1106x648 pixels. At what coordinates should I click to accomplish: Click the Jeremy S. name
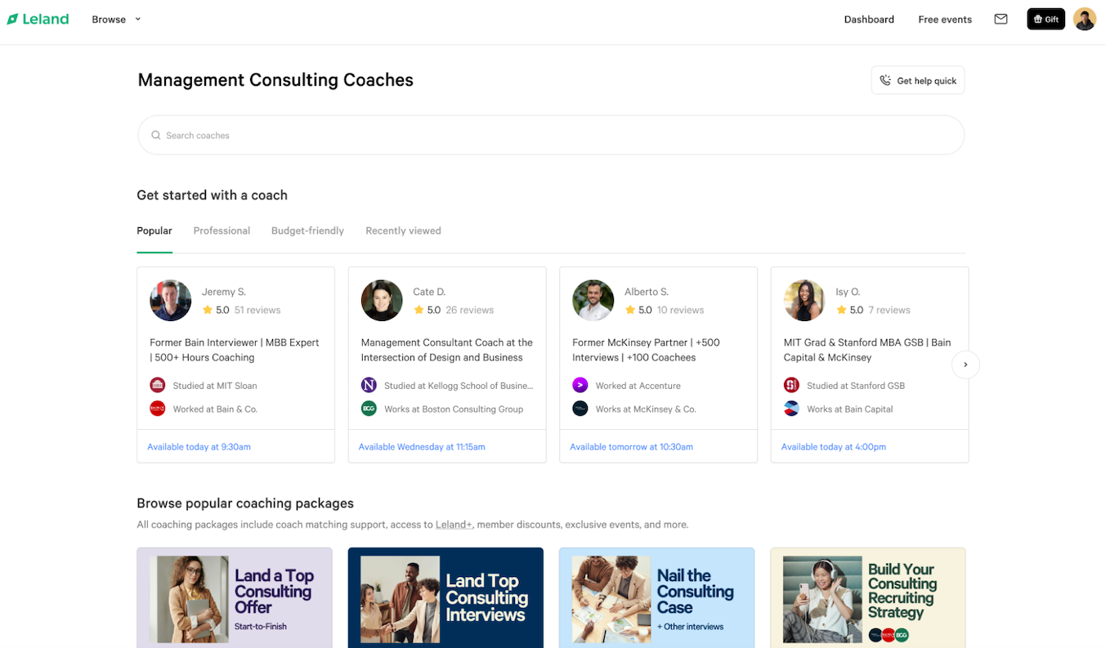click(224, 292)
